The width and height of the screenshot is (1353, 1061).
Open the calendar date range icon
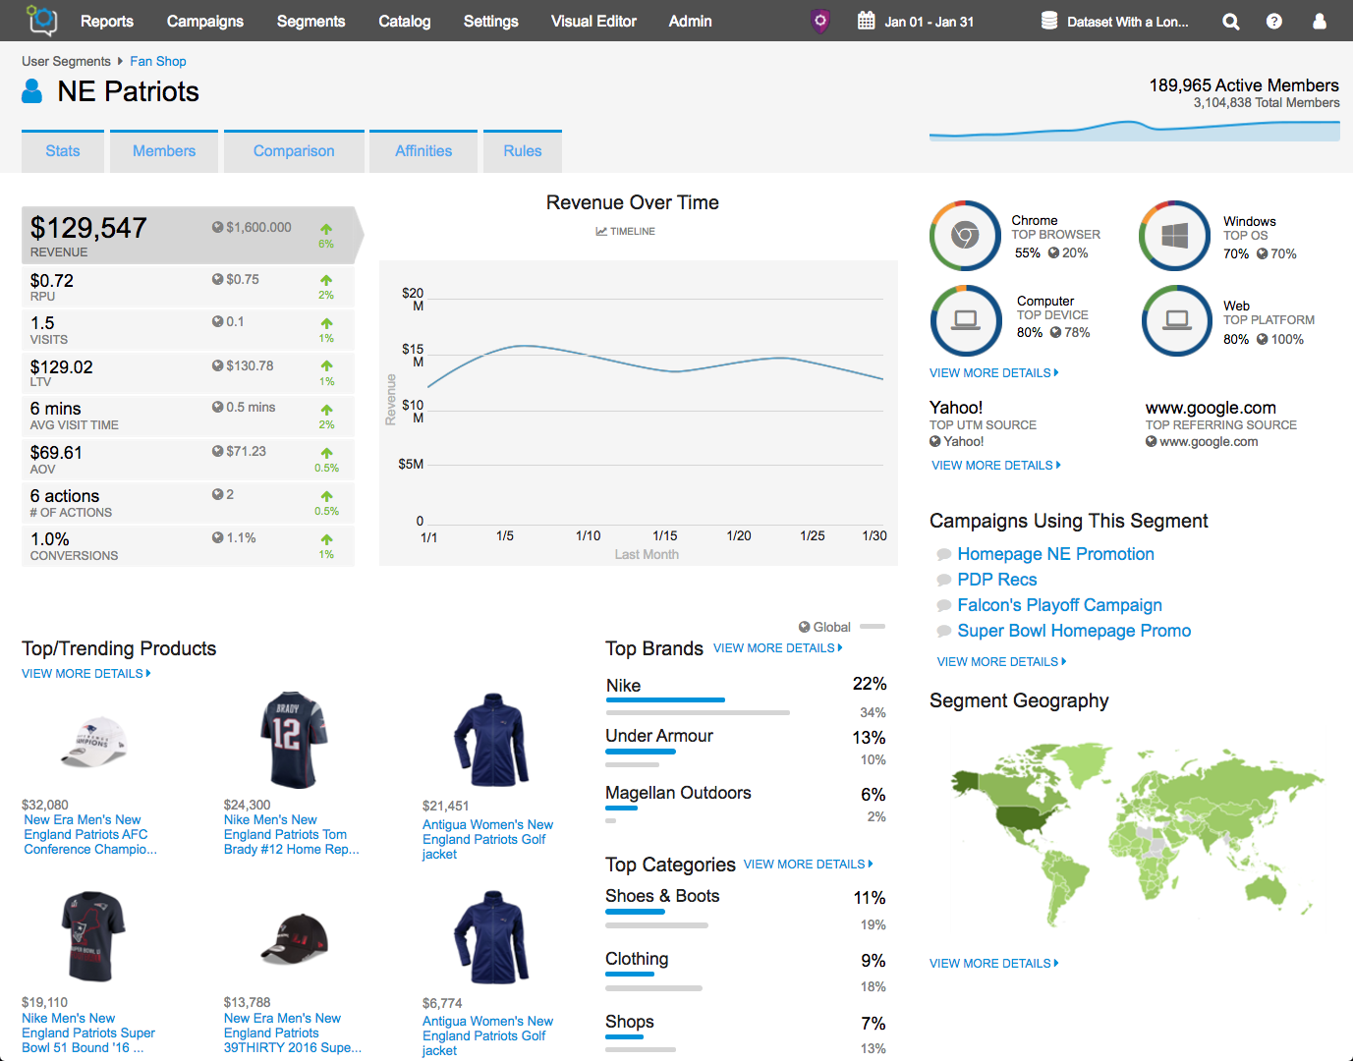pos(866,21)
